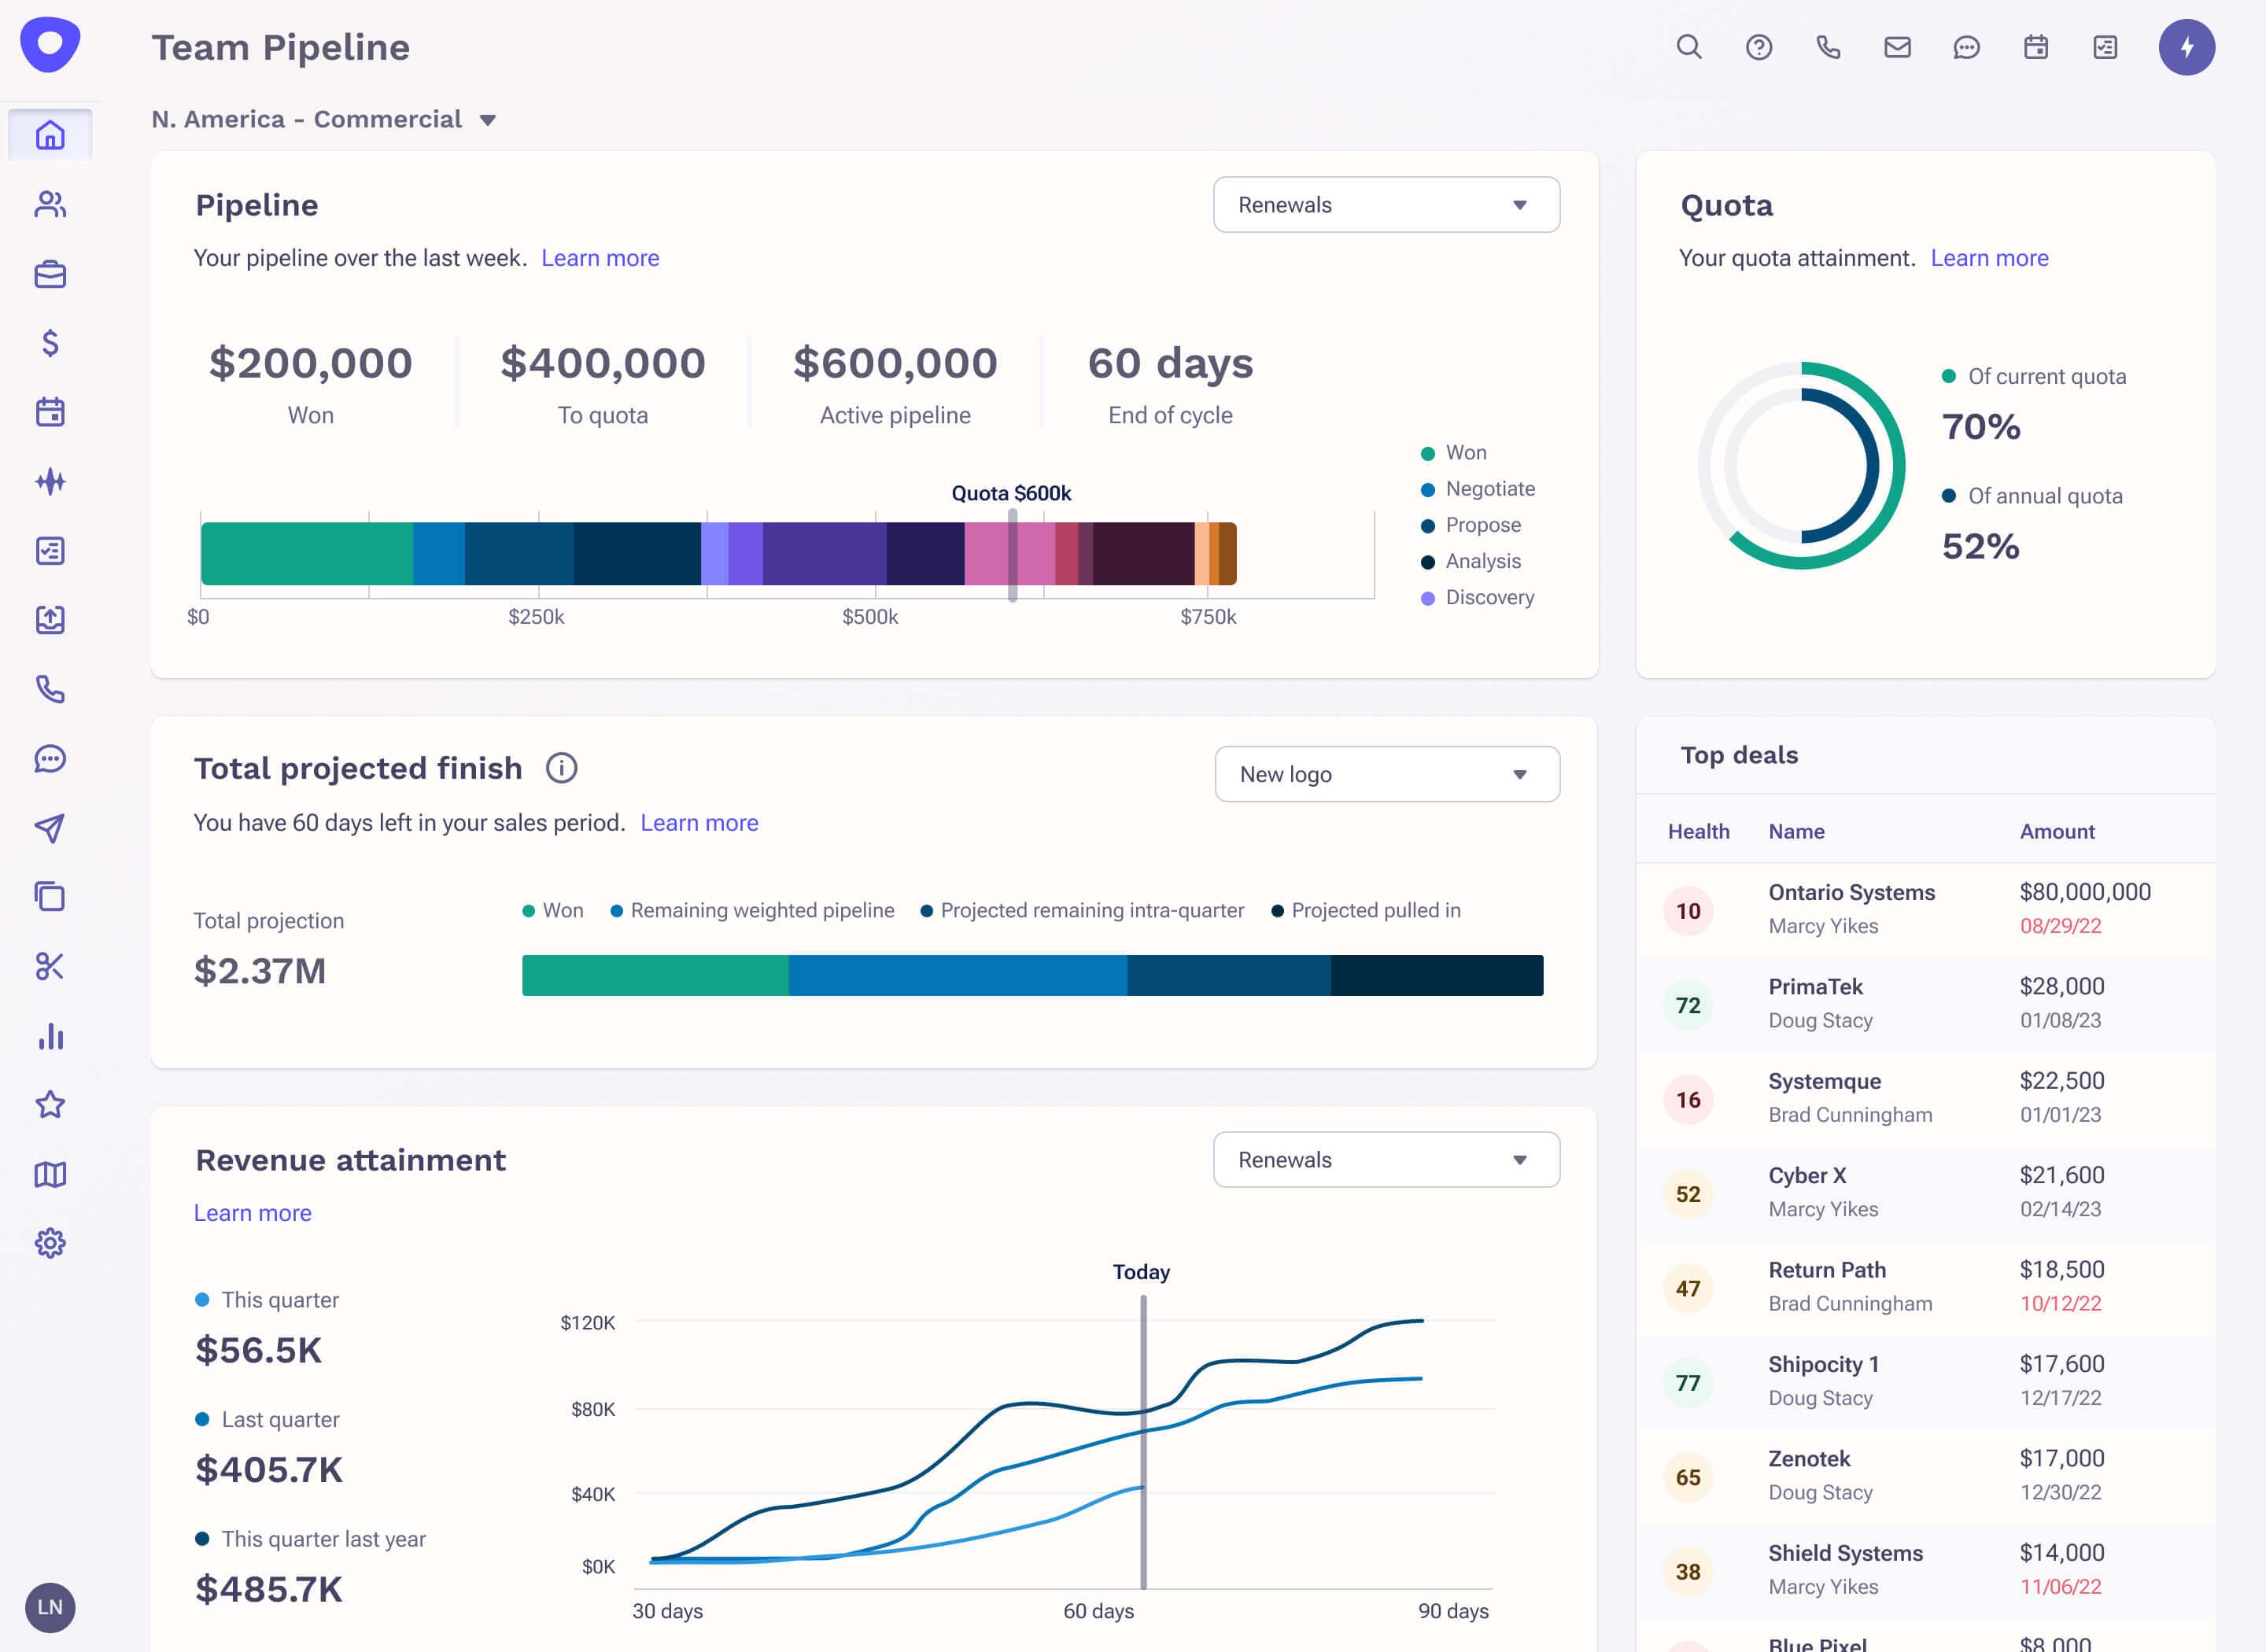
Task: Click the dollar sign sidebar icon
Action: point(50,343)
